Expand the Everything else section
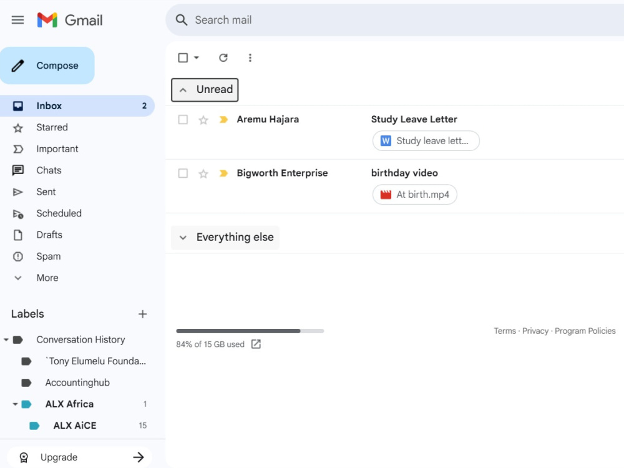624x468 pixels. coord(225,238)
